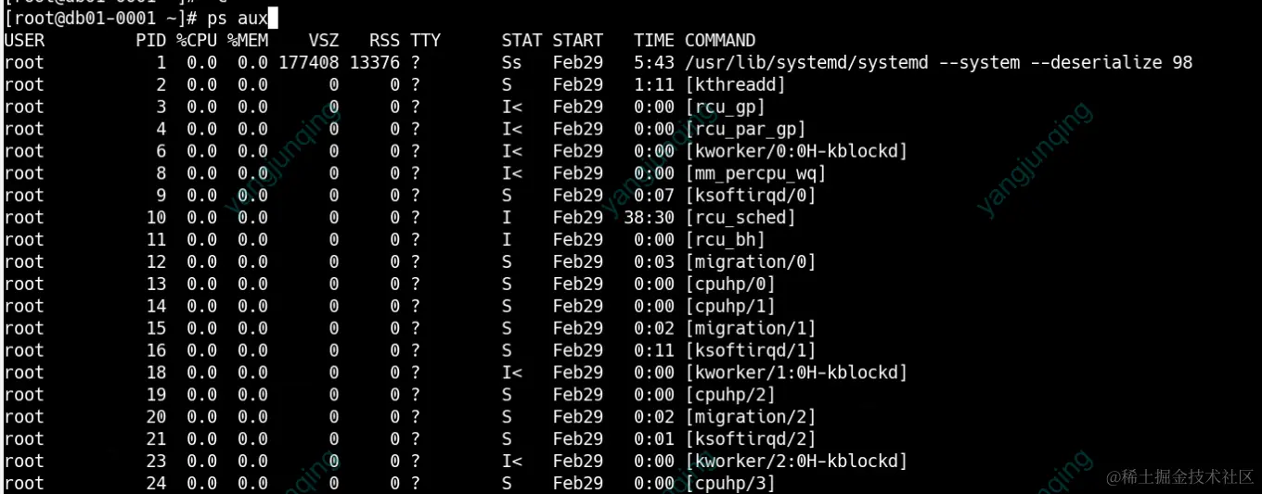Click the 稀土掘金技术社区 watermark
This screenshot has height=494, width=1262.
(x=1179, y=476)
